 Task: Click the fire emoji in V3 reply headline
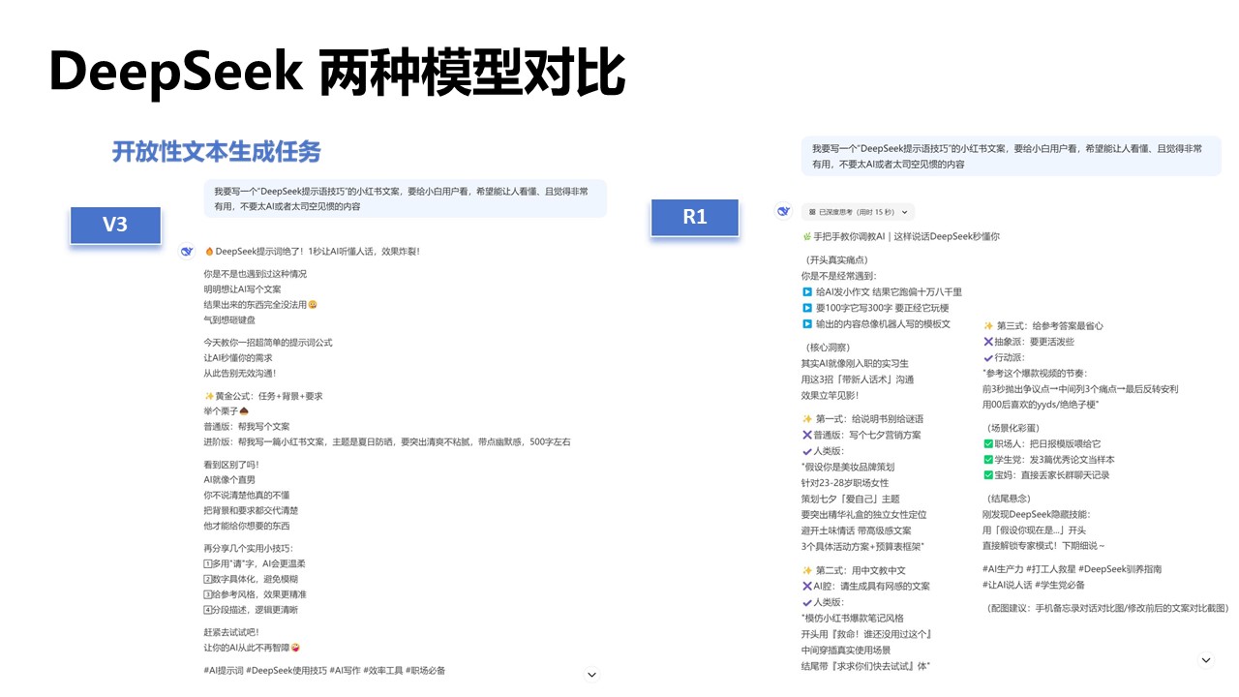click(x=210, y=251)
